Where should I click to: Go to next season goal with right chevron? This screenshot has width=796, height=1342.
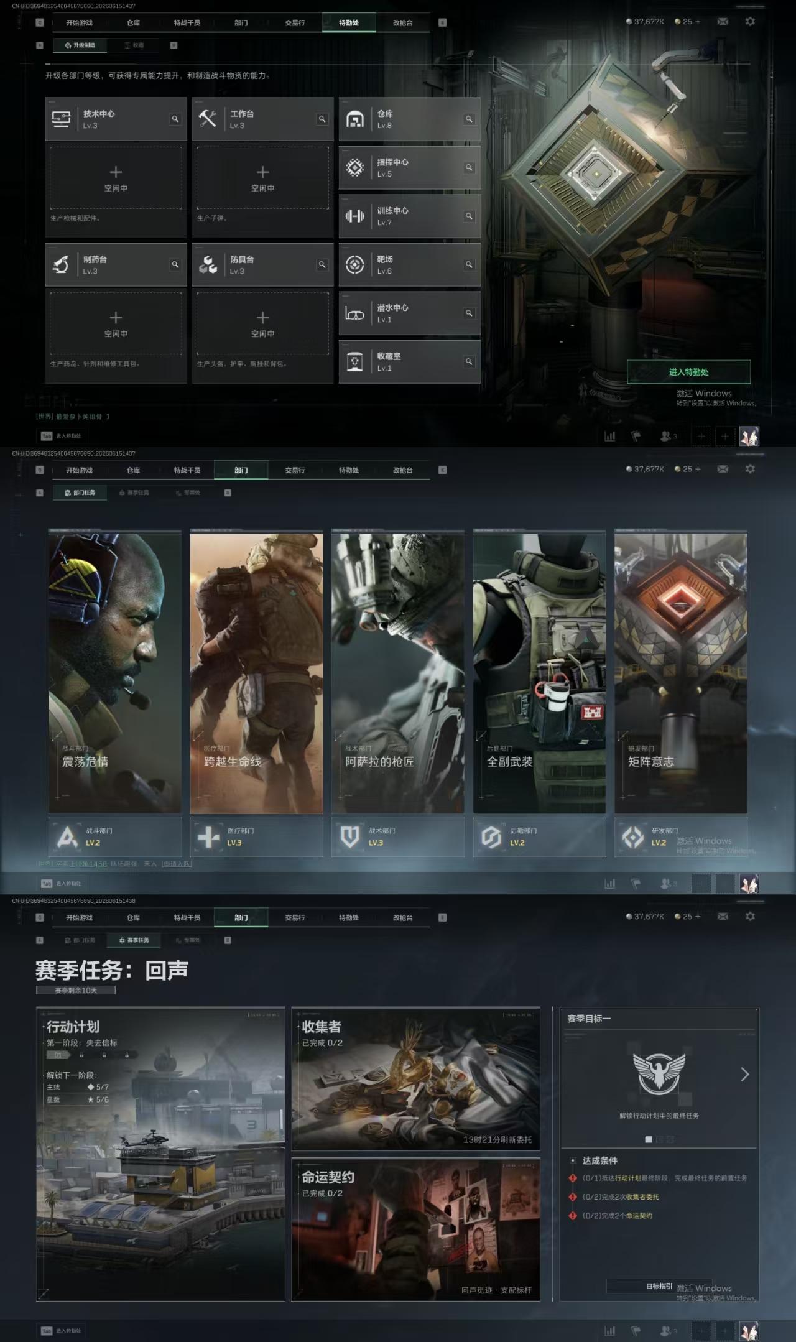(744, 1075)
